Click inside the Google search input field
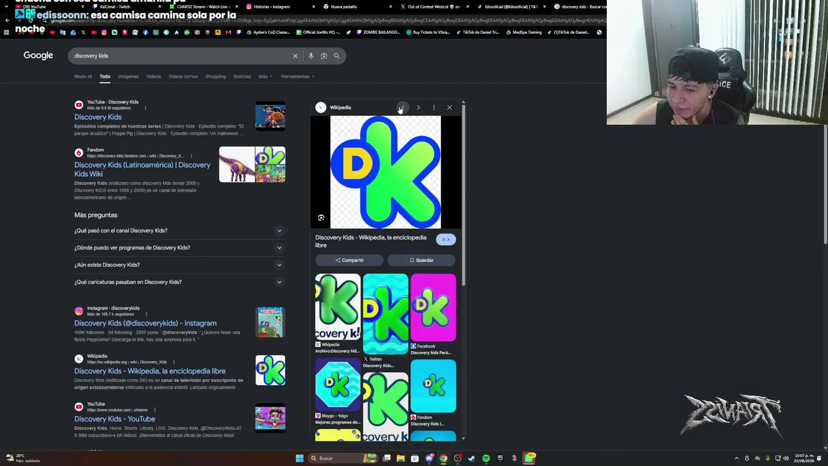This screenshot has height=466, width=828. tap(181, 56)
